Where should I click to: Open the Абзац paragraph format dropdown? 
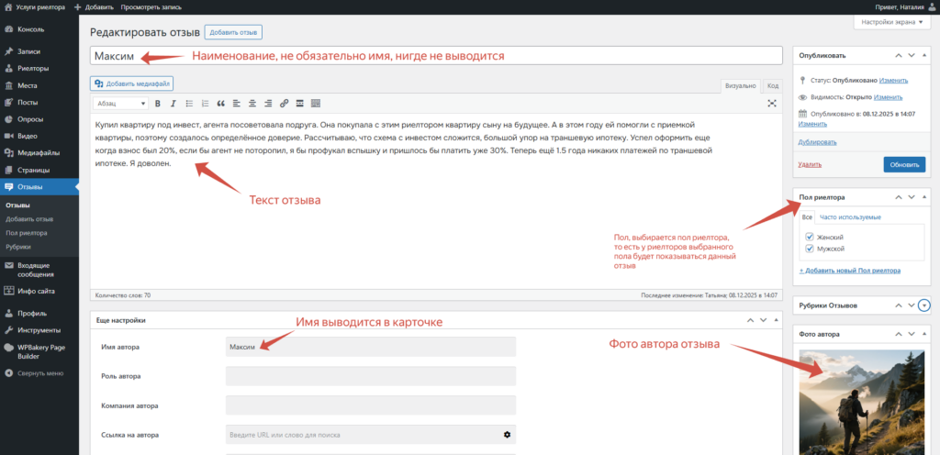120,104
